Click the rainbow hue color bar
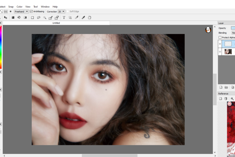This screenshot has height=157, width=235. point(1,47)
